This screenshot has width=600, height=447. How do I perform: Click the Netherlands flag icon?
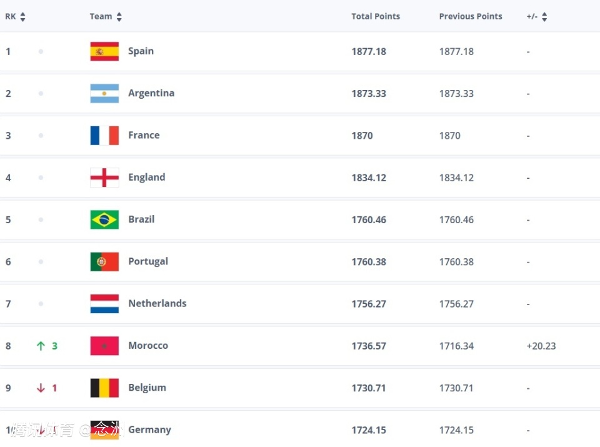click(104, 304)
